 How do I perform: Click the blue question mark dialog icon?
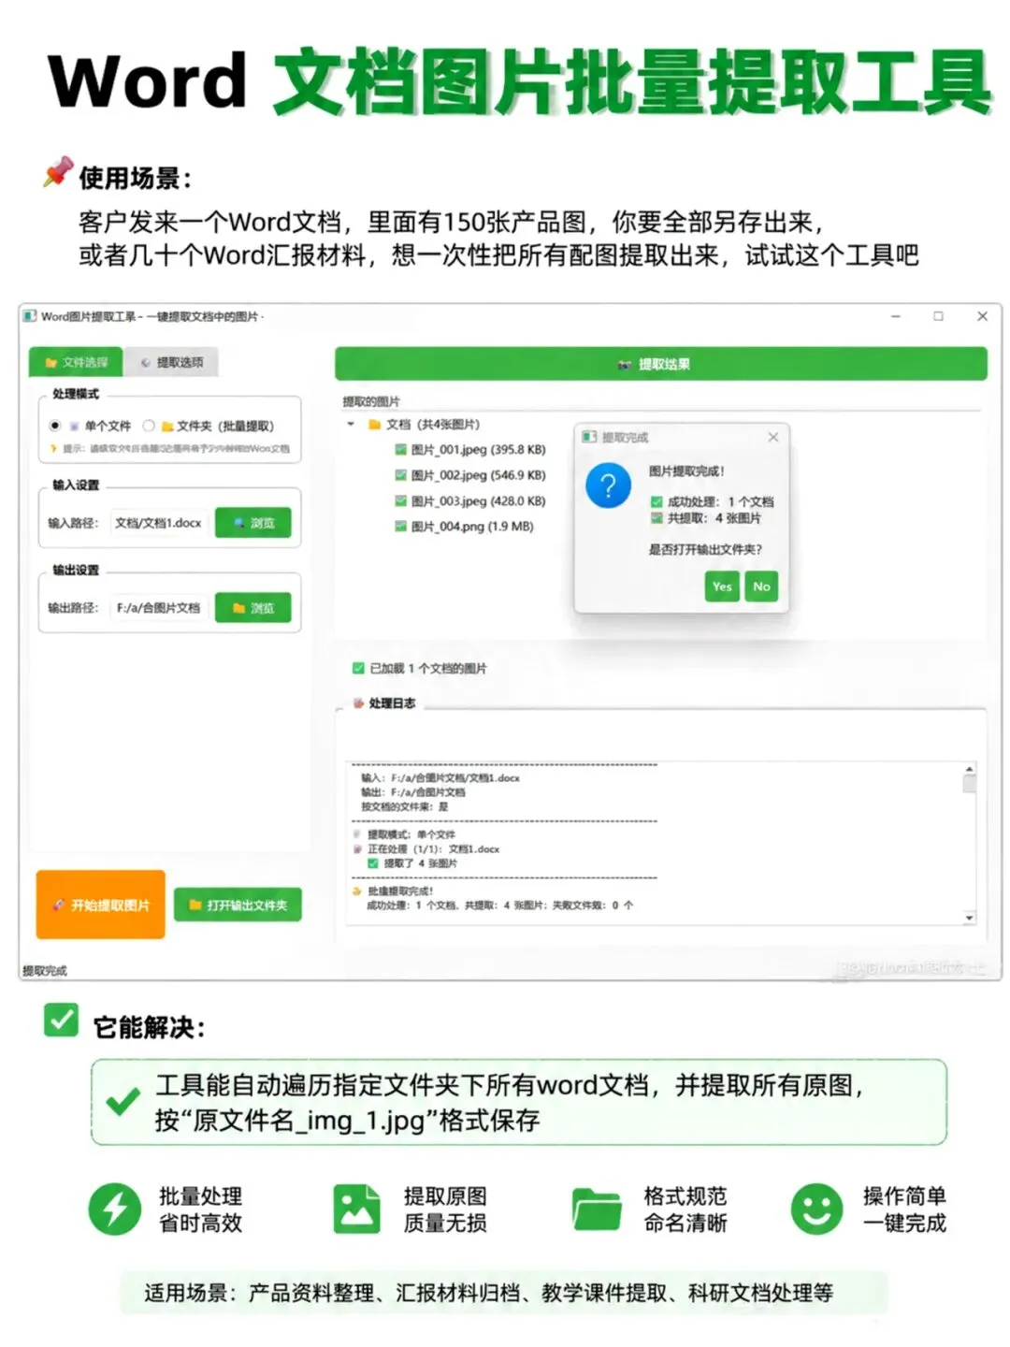(x=609, y=485)
